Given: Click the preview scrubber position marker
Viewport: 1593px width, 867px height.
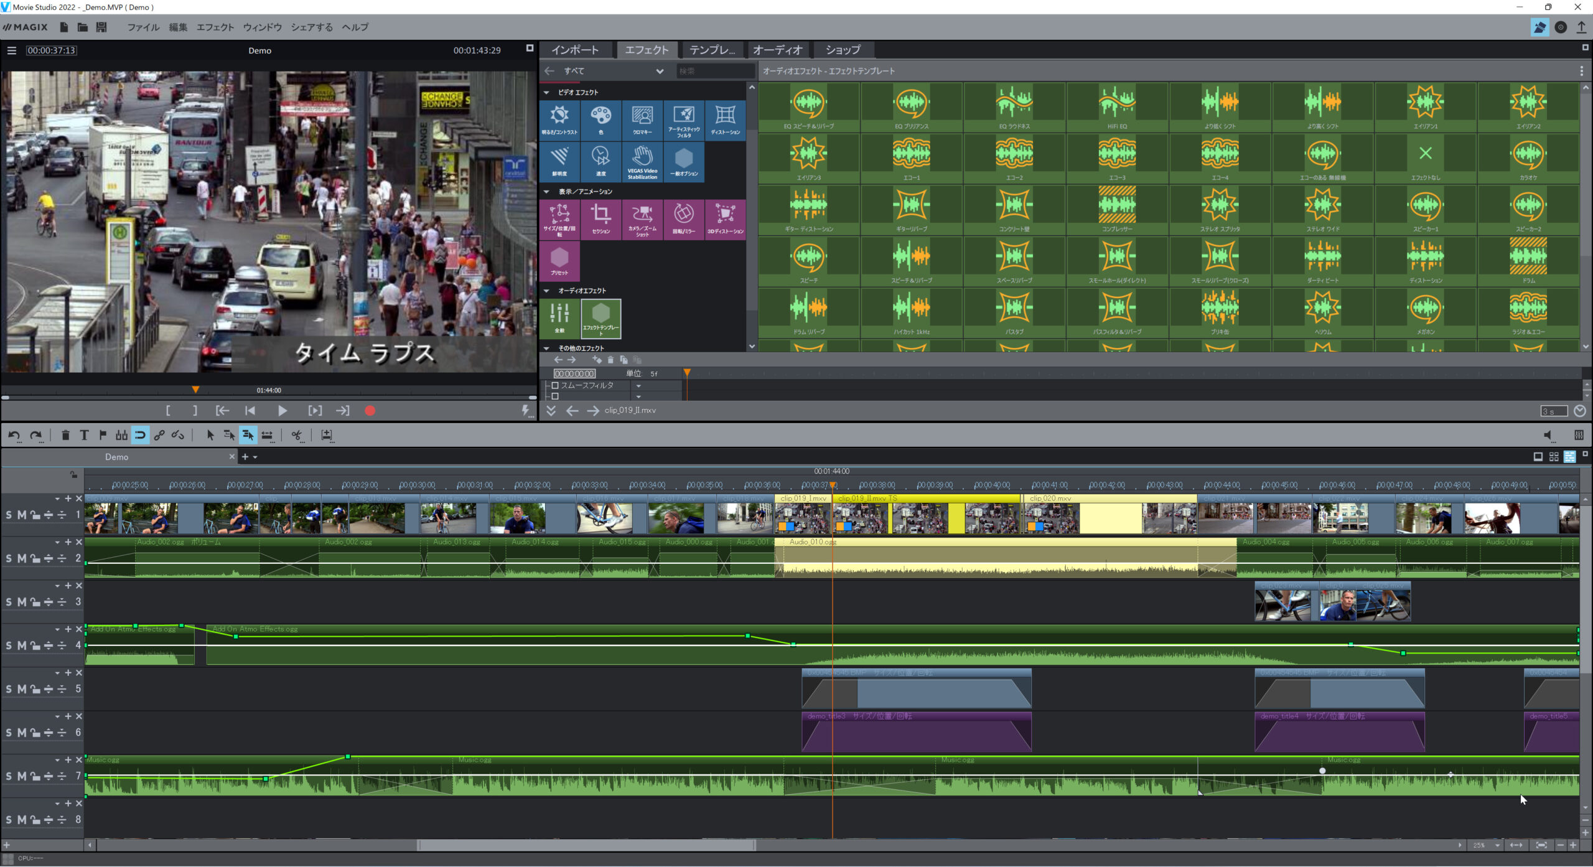Looking at the screenshot, I should pos(195,390).
